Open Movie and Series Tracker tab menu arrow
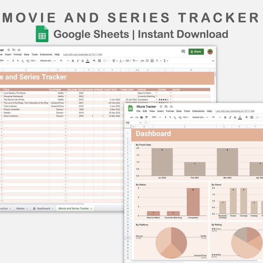Viewport: 263px width, 263px height. click(91, 208)
